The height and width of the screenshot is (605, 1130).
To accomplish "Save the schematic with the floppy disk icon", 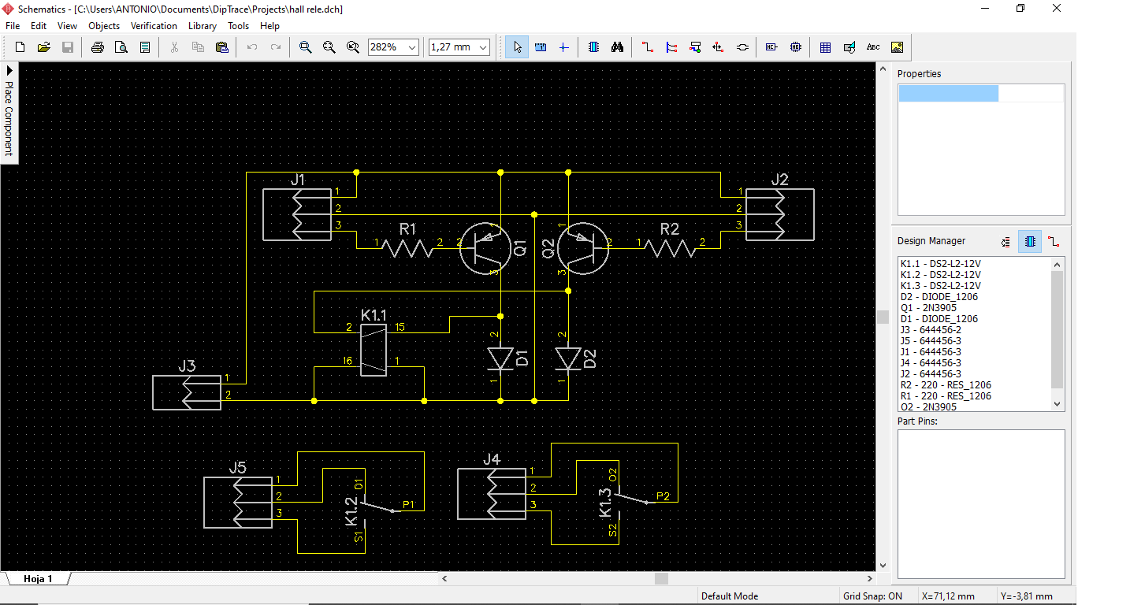I will coord(68,47).
